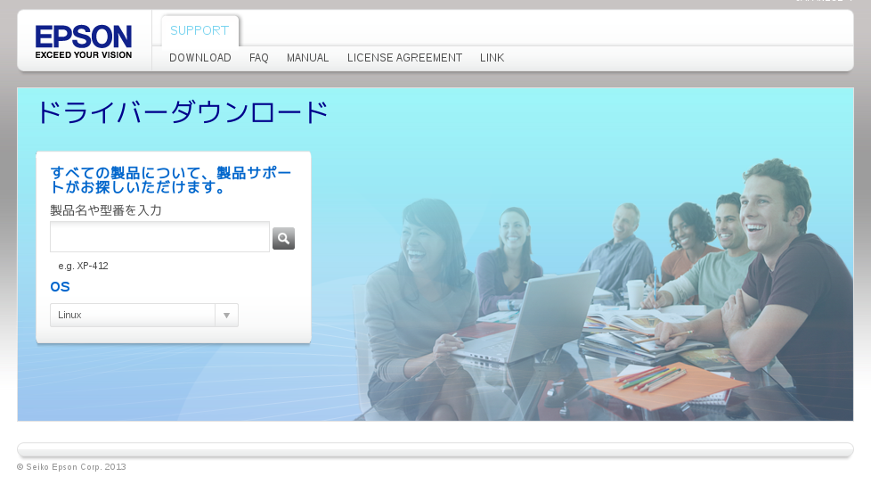Open the FAQ menu item

(259, 58)
